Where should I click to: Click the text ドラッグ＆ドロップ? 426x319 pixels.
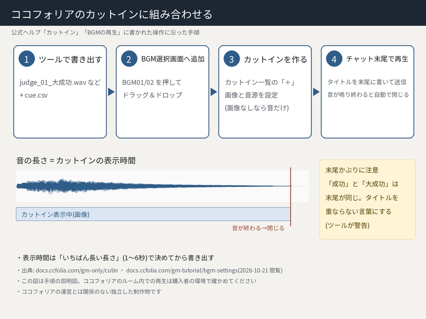click(x=152, y=95)
